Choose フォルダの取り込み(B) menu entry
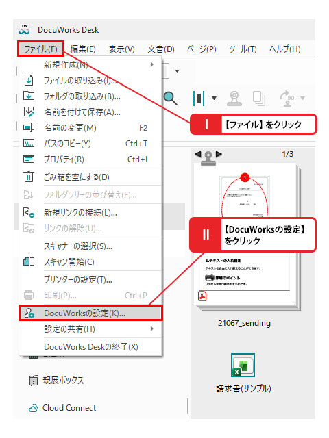This screenshot has width=329, height=438. tap(90, 96)
